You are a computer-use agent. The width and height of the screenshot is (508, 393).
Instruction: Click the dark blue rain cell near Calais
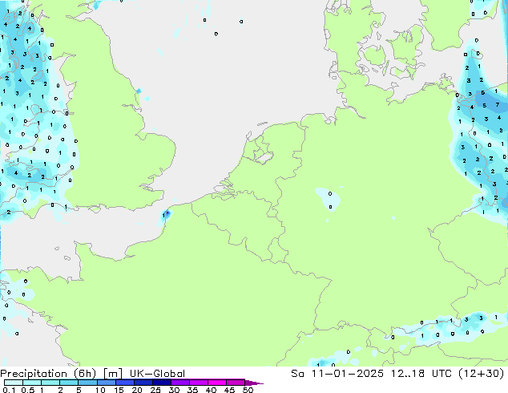tap(167, 213)
